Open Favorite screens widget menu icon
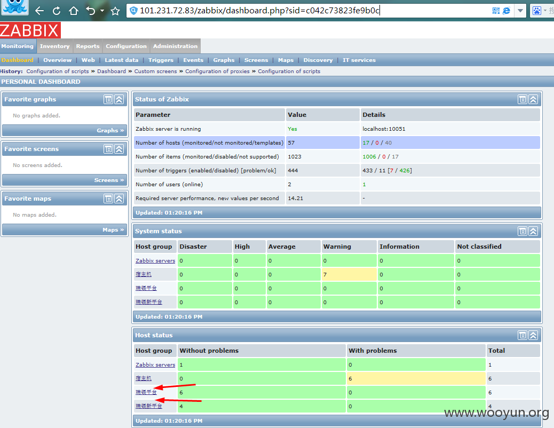554x428 pixels. click(x=108, y=149)
